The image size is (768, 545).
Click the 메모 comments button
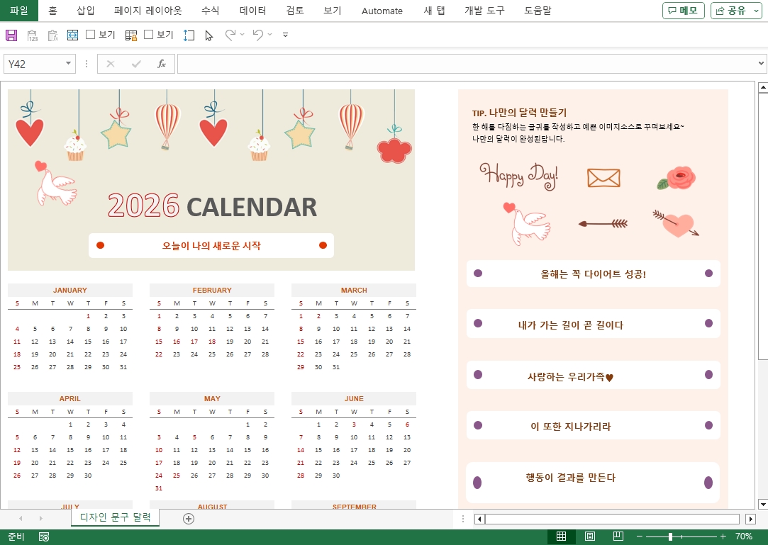pyautogui.click(x=683, y=11)
